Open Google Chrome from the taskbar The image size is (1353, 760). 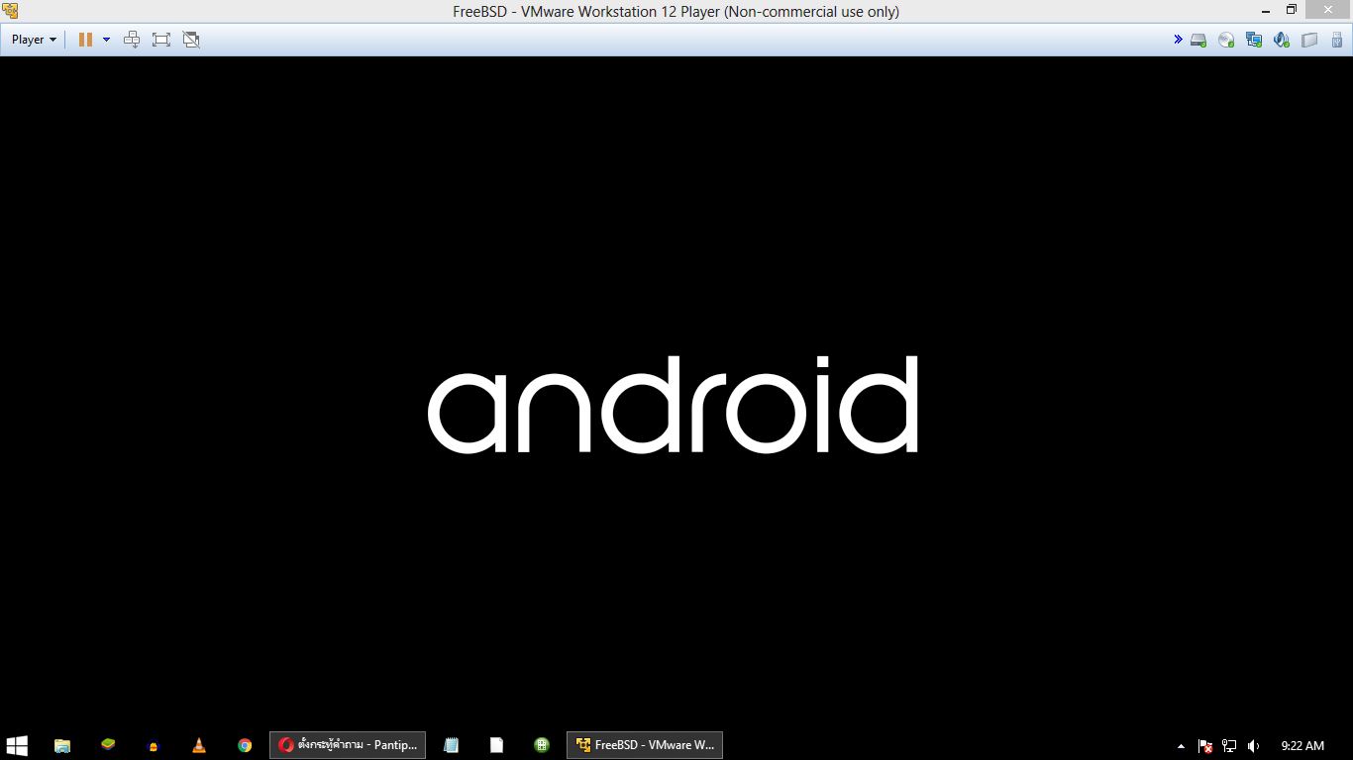point(245,745)
